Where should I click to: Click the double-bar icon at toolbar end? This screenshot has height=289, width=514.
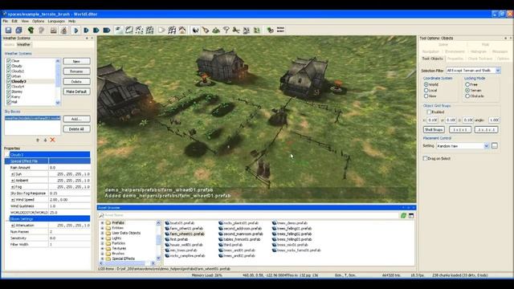pos(280,30)
